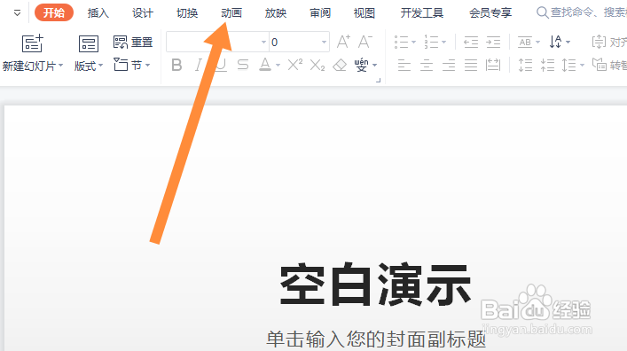
Task: Open the 节 section dropdown
Action: pyautogui.click(x=132, y=65)
